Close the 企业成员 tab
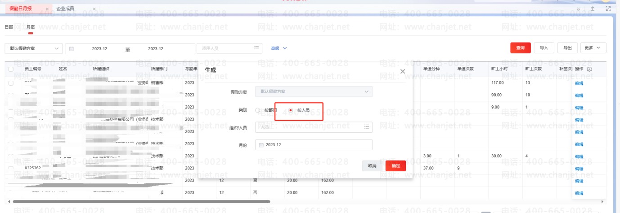Image resolution: width=620 pixels, height=213 pixels. coord(94,9)
